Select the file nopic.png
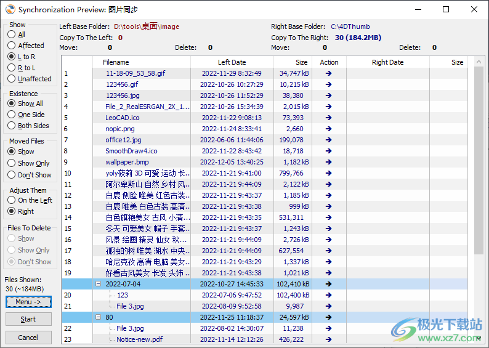489x348 pixels. click(x=119, y=129)
